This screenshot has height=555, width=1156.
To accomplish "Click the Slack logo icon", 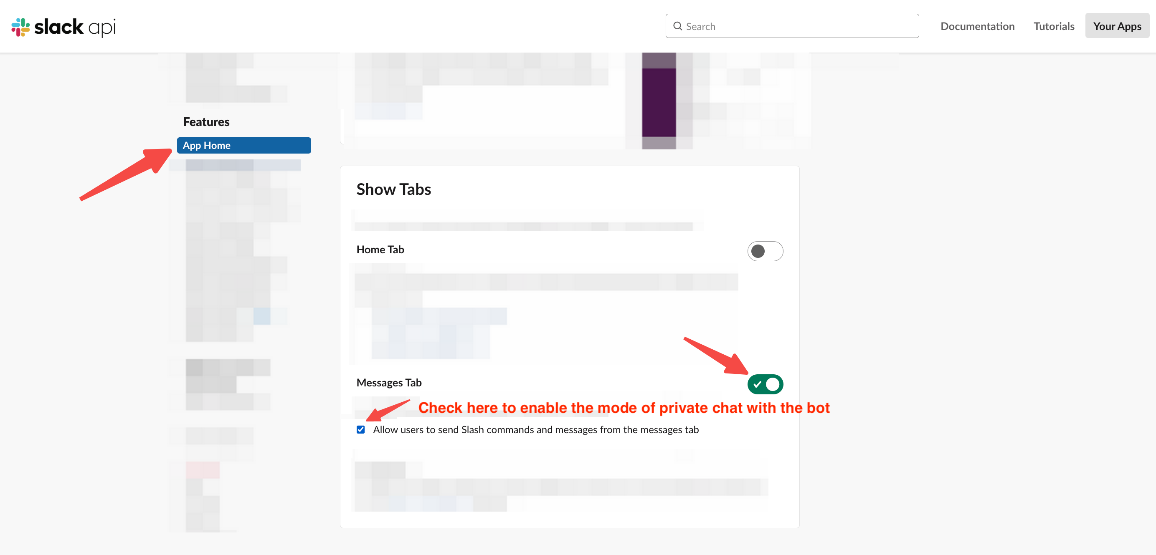I will pos(20,27).
